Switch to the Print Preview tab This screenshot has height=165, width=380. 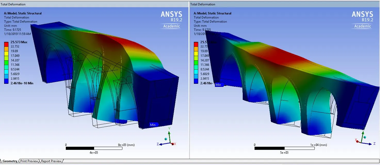click(29, 161)
